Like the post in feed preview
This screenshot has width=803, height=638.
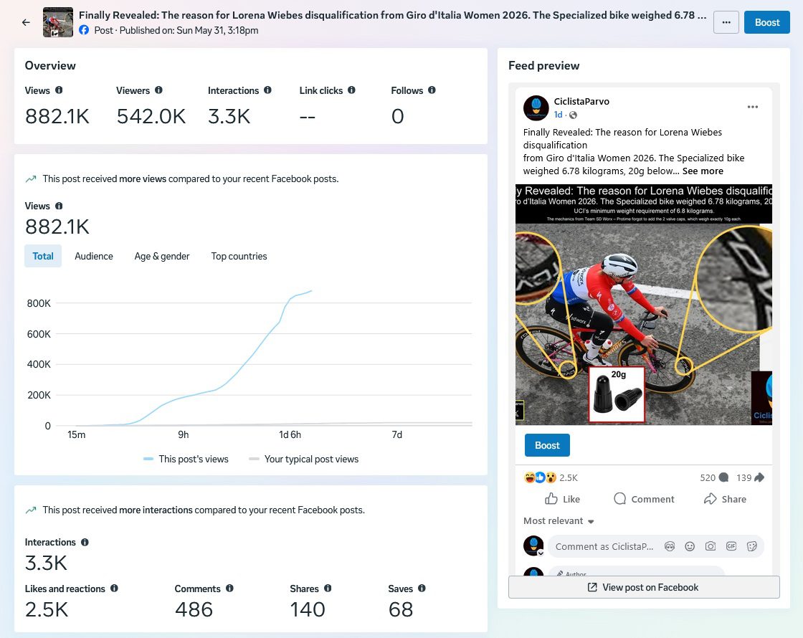pos(562,499)
